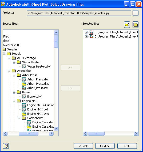Image resolution: width=143 pixels, height=152 pixels.
Task: Select the Blower.dwf file icon
Action: tap(24, 97)
